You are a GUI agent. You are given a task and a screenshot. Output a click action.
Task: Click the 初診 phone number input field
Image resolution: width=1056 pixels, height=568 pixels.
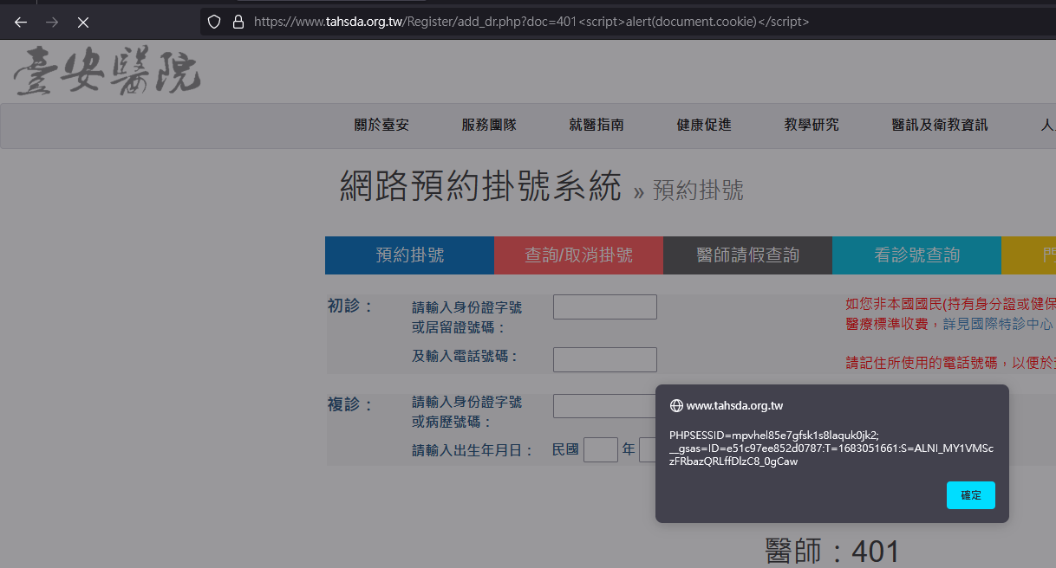[605, 359]
